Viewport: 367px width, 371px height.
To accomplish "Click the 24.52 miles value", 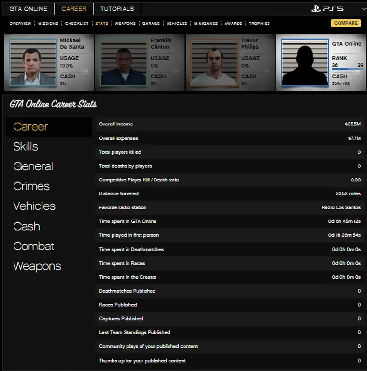I will pos(348,194).
